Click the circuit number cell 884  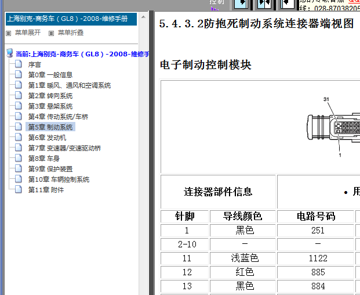[316, 286]
